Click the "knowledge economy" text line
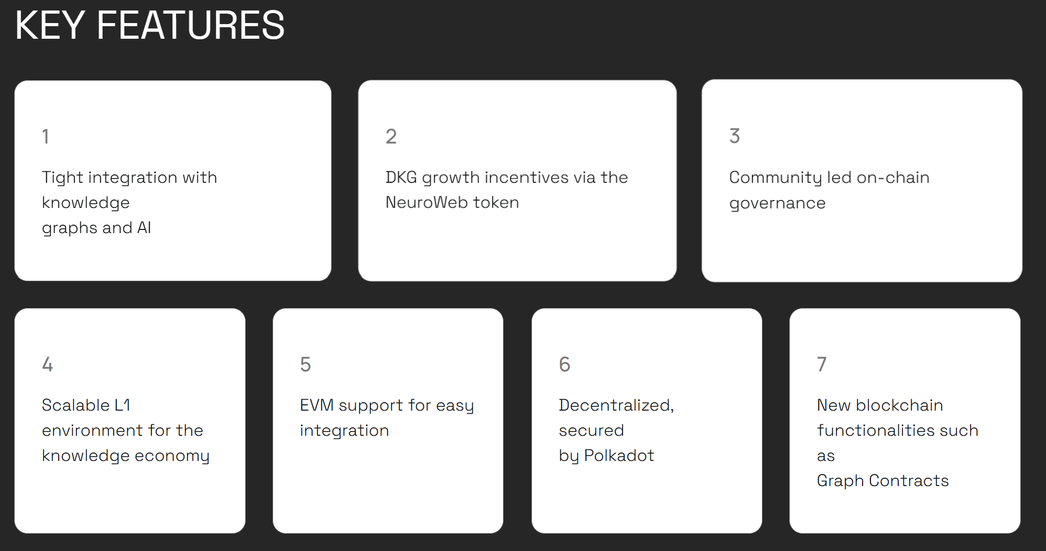 pyautogui.click(x=126, y=455)
